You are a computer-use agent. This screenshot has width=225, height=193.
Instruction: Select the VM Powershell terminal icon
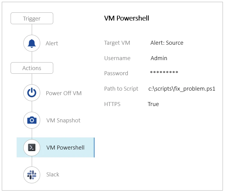coord(32,147)
